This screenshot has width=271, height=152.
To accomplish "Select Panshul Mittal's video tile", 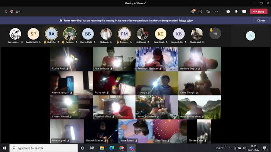I will [114, 107].
